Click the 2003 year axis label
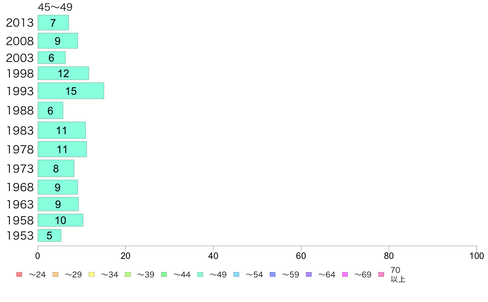The width and height of the screenshot is (488, 302). (20, 58)
